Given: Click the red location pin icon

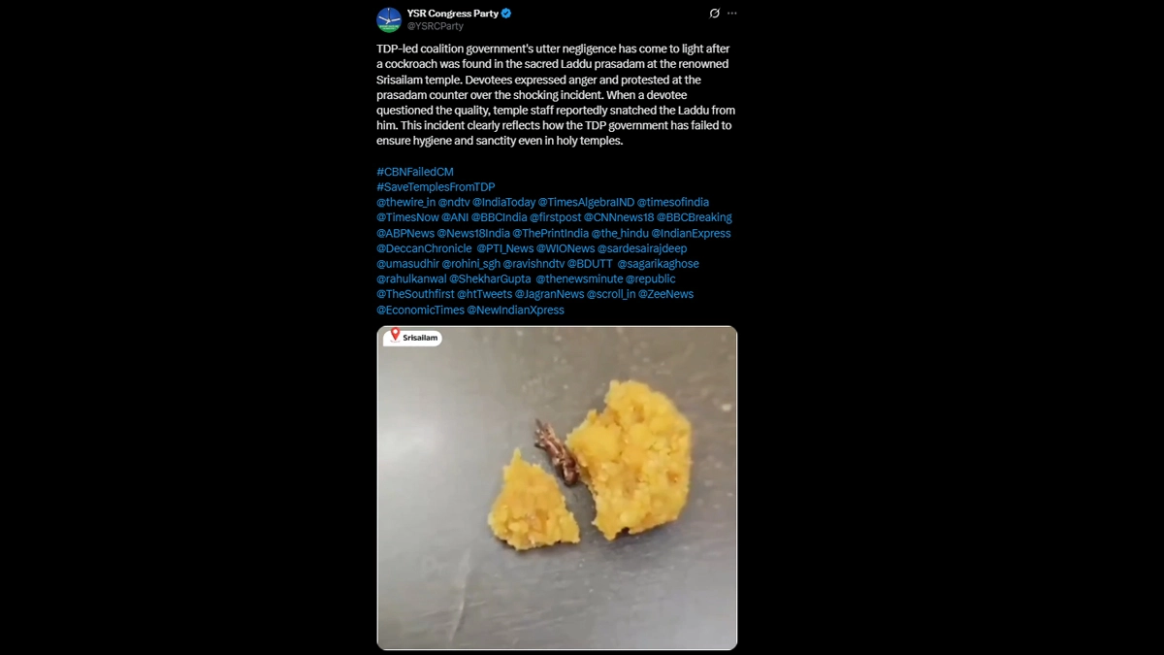Looking at the screenshot, I should [x=395, y=335].
